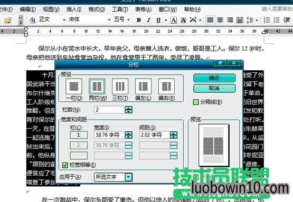Open the font name 宋体 dropdown
The height and width of the screenshot is (202, 293).
pyautogui.click(x=109, y=20)
